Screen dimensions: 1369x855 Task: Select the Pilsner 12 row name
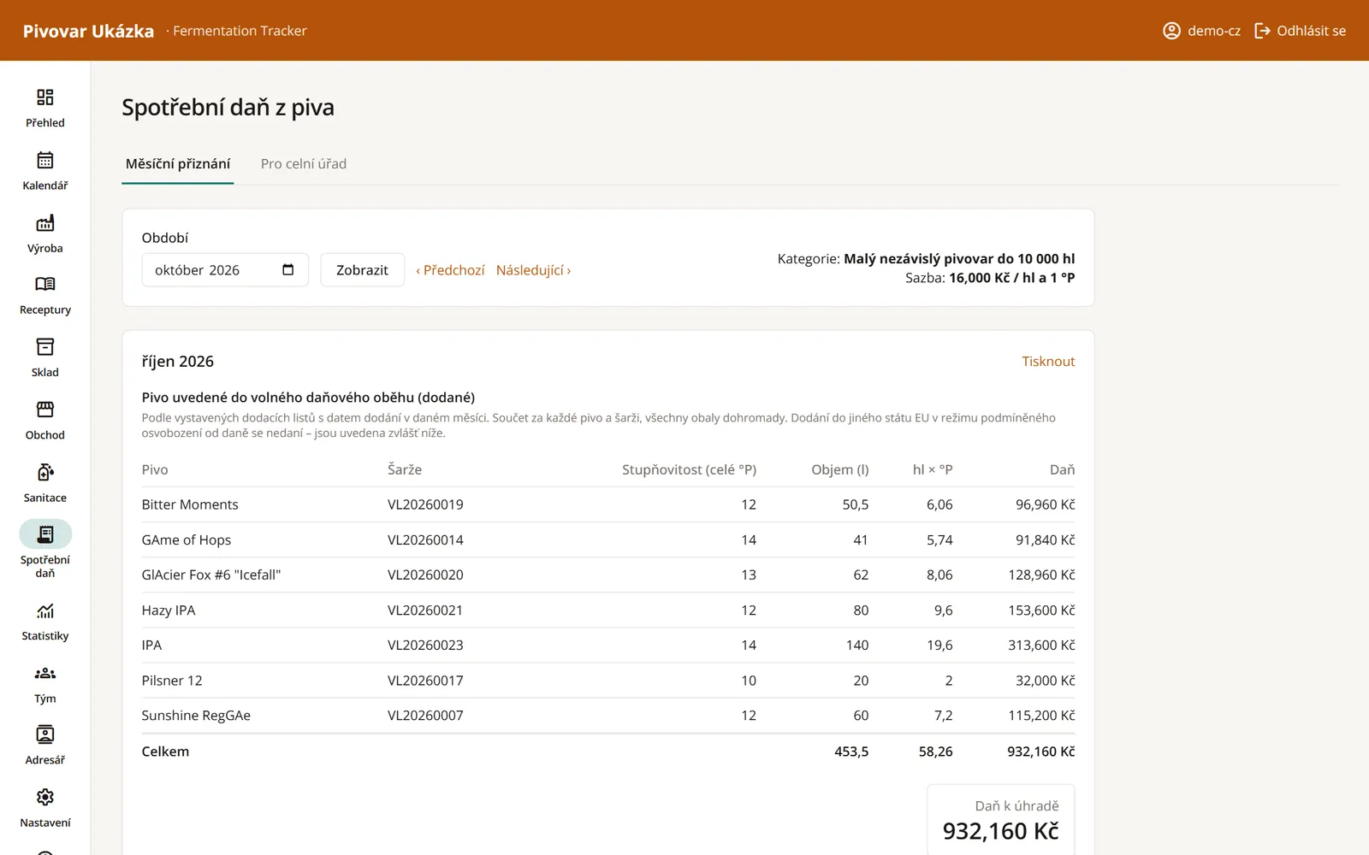172,681
